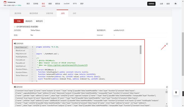Click the graduation cap icon in the header
This screenshot has width=184, height=107.
[x=175, y=4]
